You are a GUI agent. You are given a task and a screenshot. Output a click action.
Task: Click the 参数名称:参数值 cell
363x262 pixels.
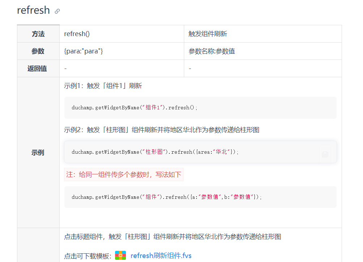coord(263,51)
